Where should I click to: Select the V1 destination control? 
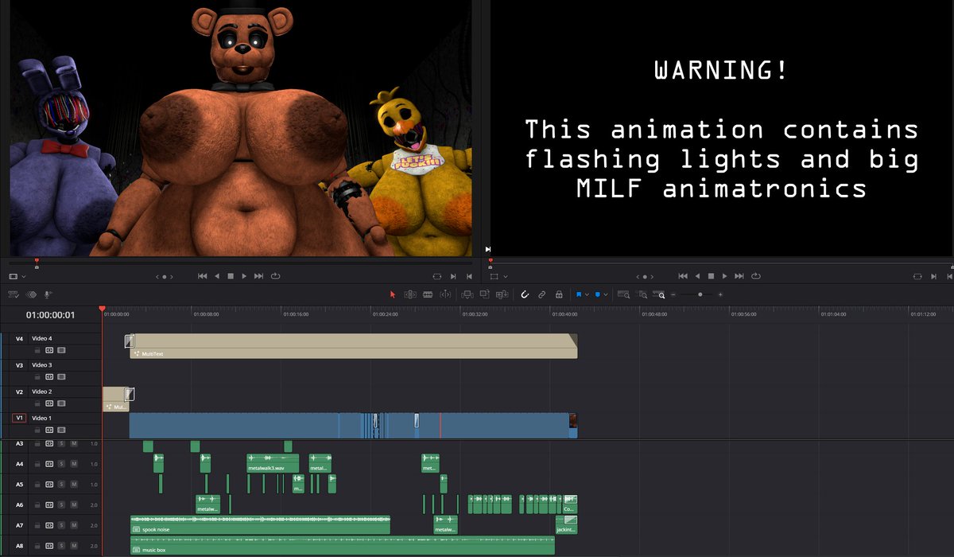click(x=19, y=418)
